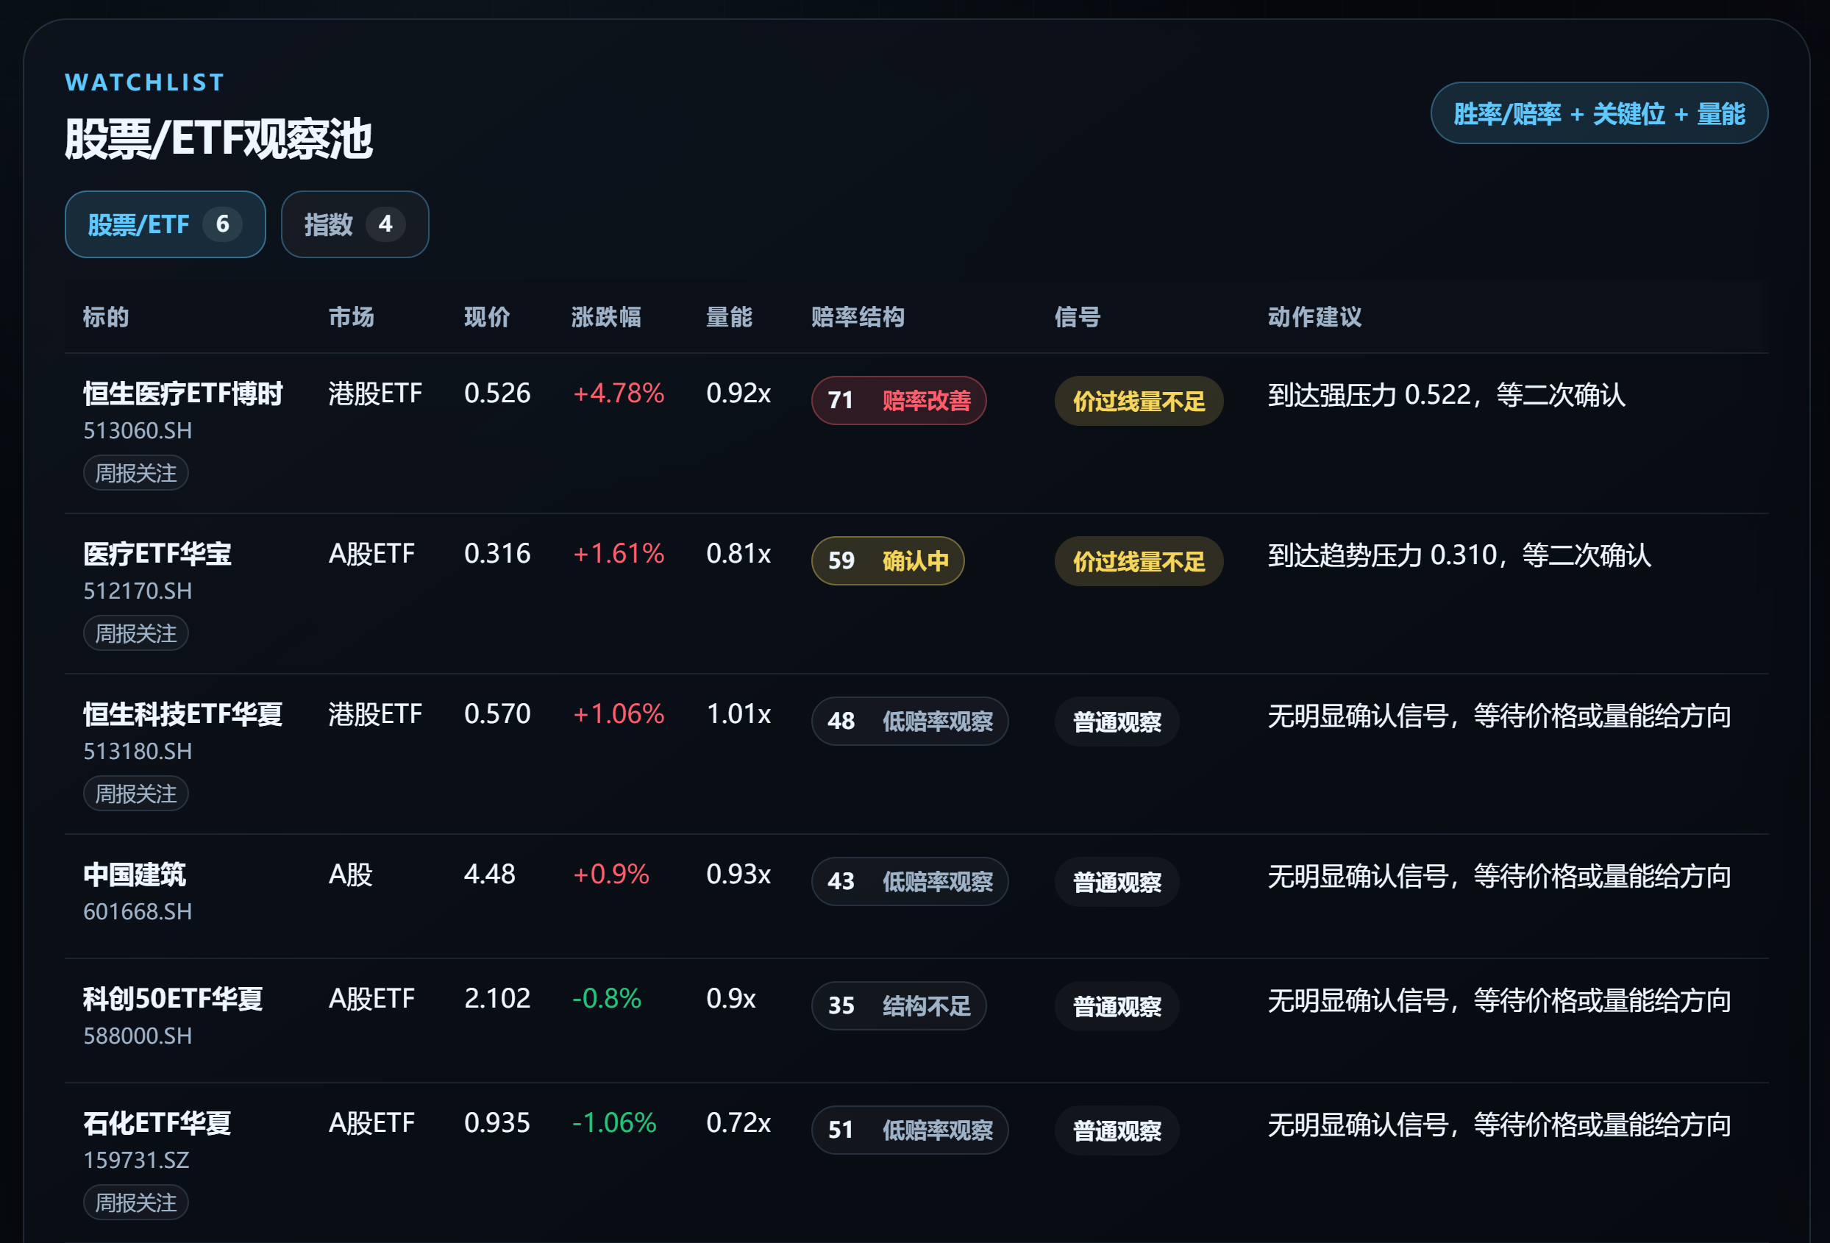
Task: Click the 59 确认中 badge
Action: coord(888,561)
